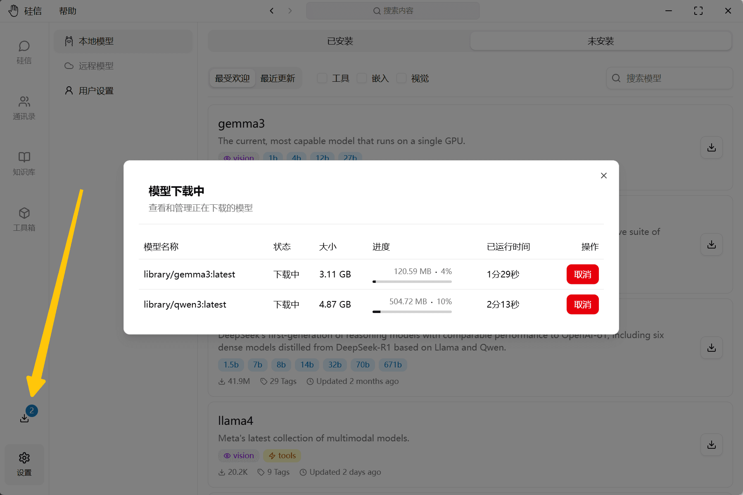Open the 硅信 menu in title bar
Viewport: 743px width, 495px height.
click(x=33, y=11)
